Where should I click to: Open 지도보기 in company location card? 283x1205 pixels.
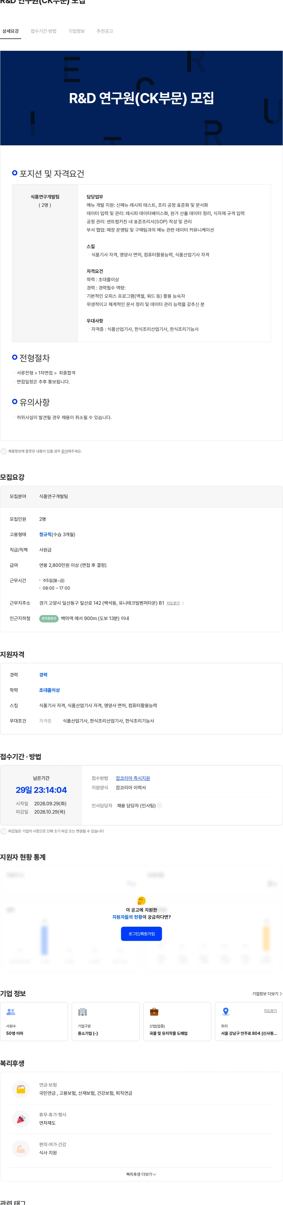(270, 1010)
